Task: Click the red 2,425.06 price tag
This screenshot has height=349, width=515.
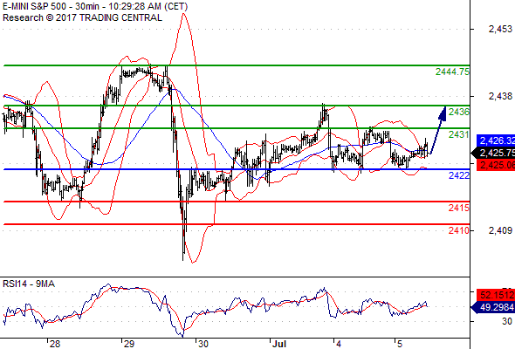Action: point(496,165)
